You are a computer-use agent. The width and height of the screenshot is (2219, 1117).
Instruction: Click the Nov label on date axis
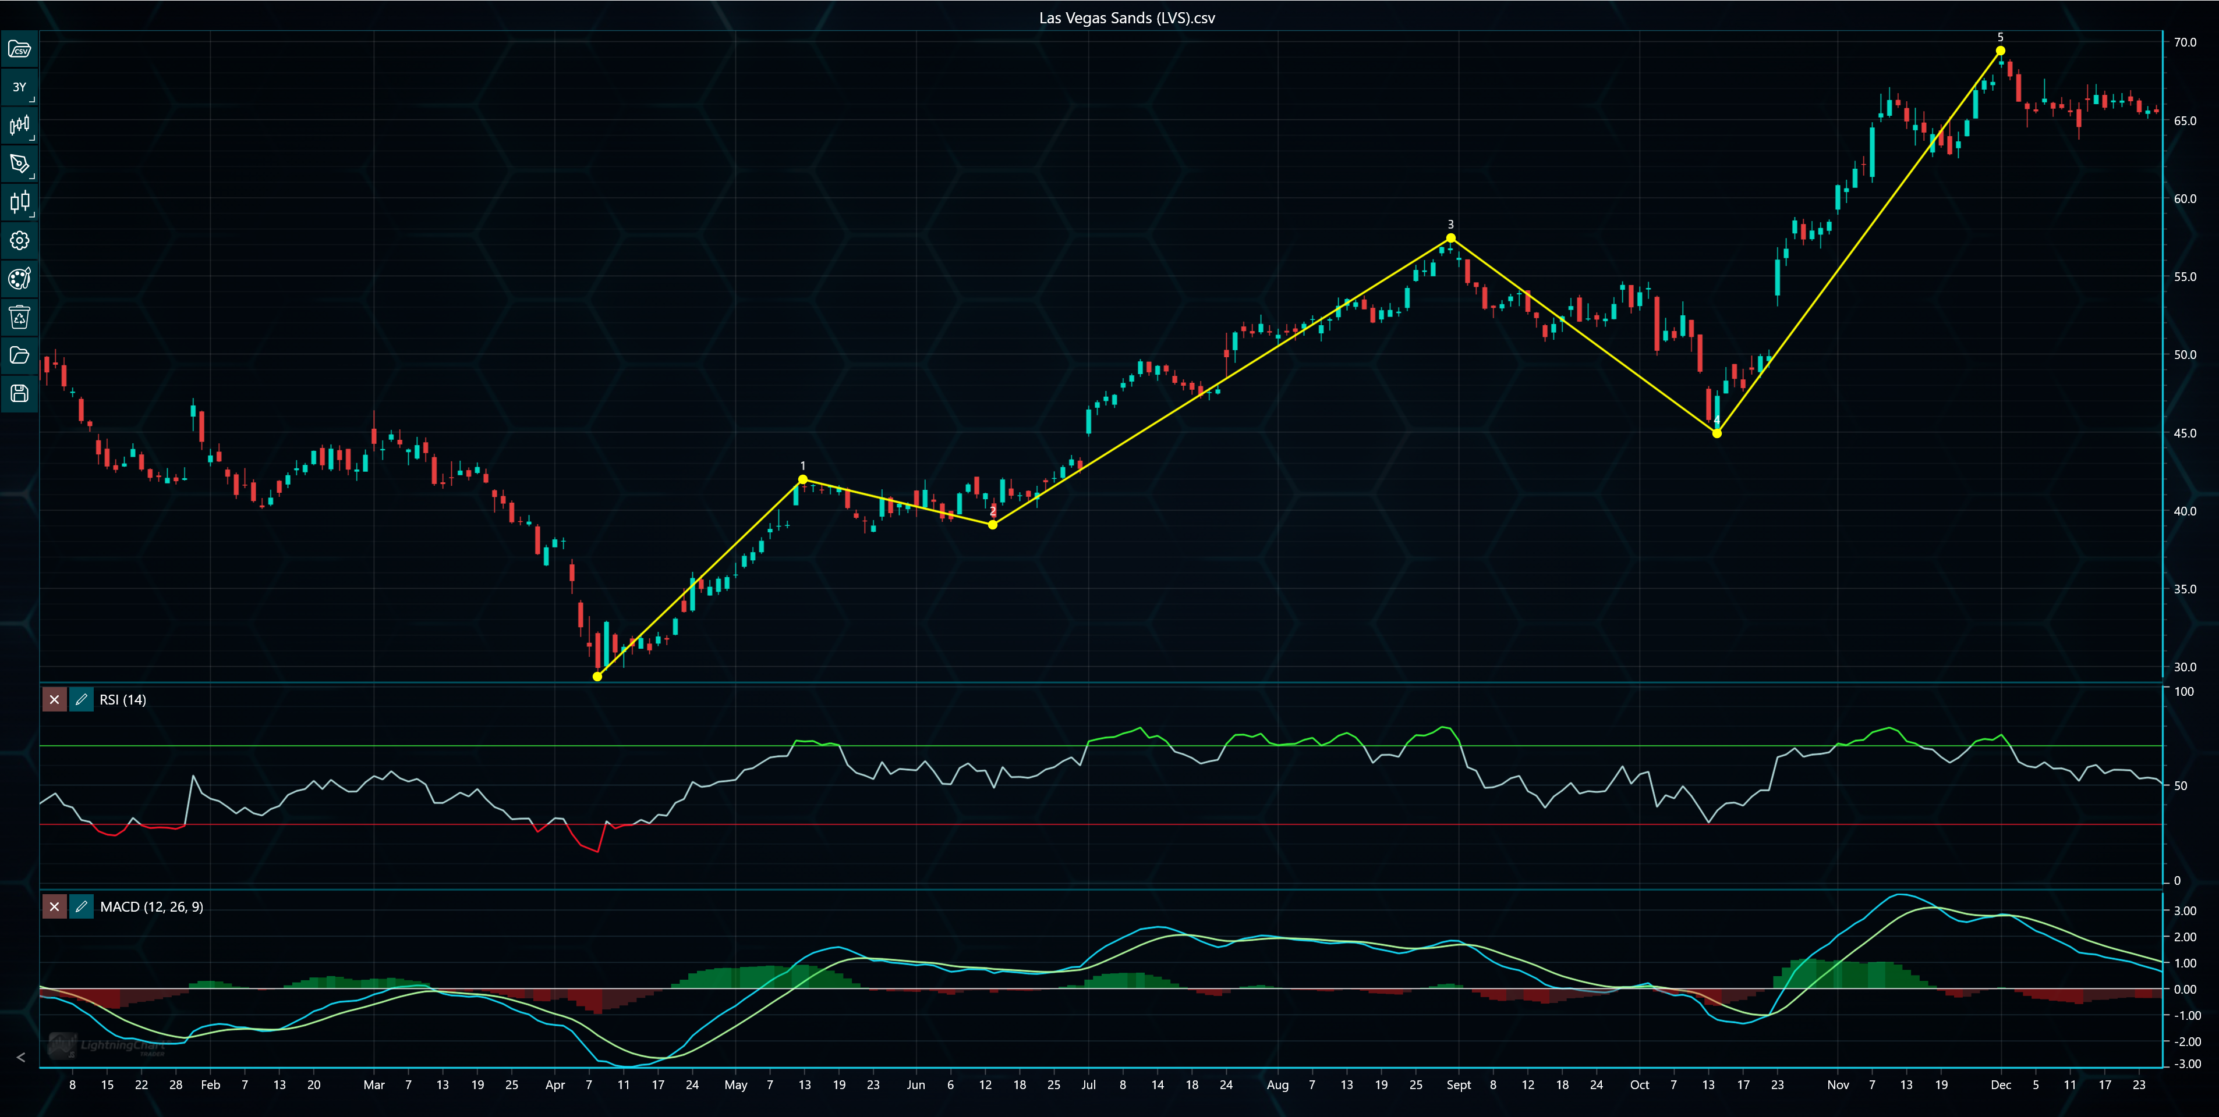[1838, 1085]
